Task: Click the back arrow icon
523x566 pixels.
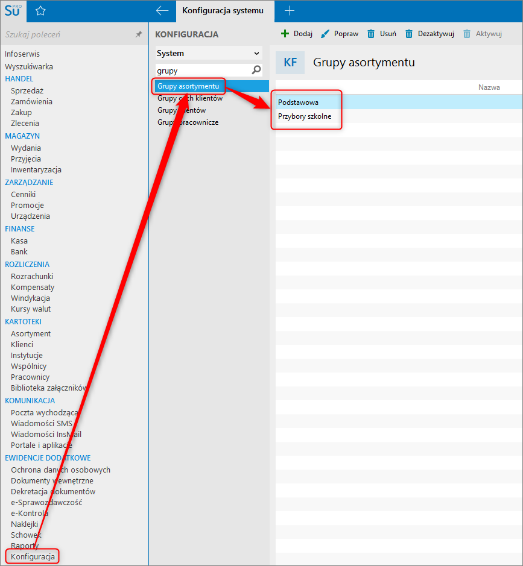Action: click(162, 11)
